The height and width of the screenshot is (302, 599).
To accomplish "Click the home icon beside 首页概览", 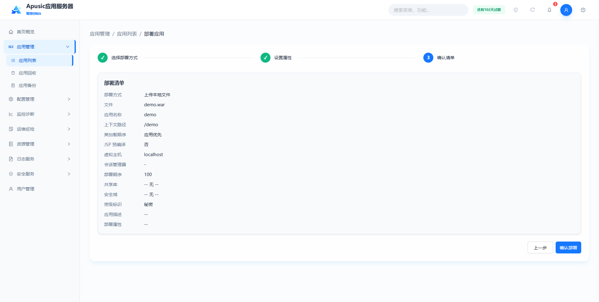I will point(11,32).
